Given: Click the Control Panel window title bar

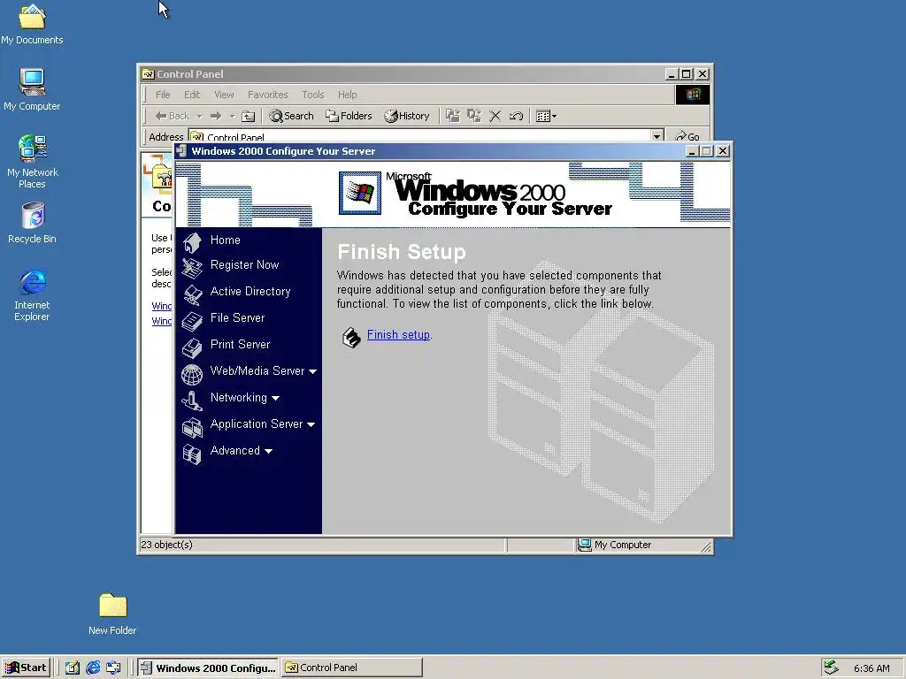Looking at the screenshot, I should [x=402, y=74].
